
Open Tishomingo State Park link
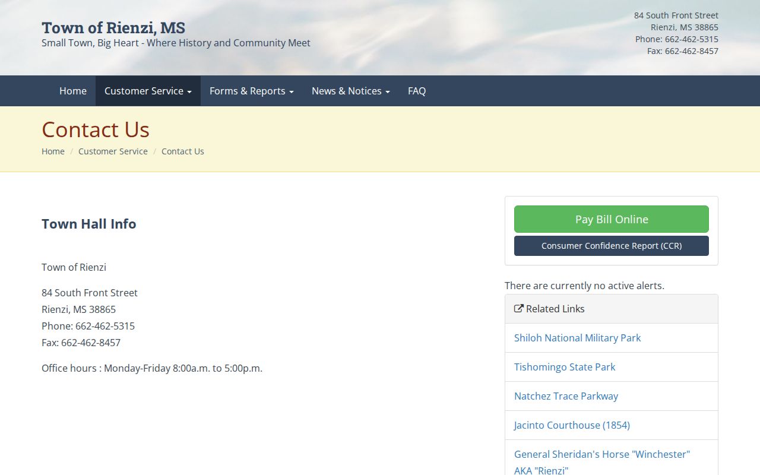tap(565, 367)
